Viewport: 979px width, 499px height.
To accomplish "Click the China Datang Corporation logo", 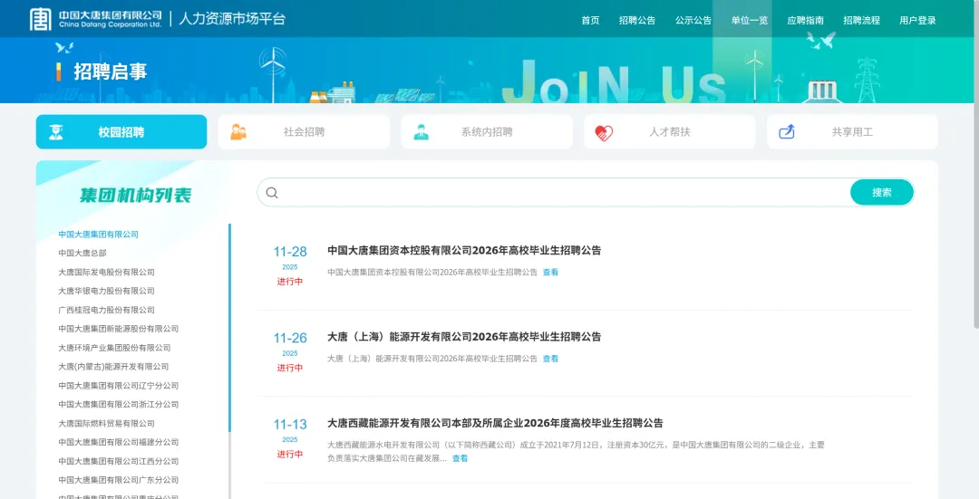I will (95, 19).
